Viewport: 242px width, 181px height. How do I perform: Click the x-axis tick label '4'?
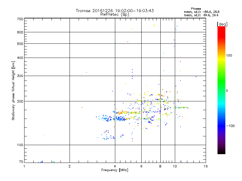click(x=115, y=166)
